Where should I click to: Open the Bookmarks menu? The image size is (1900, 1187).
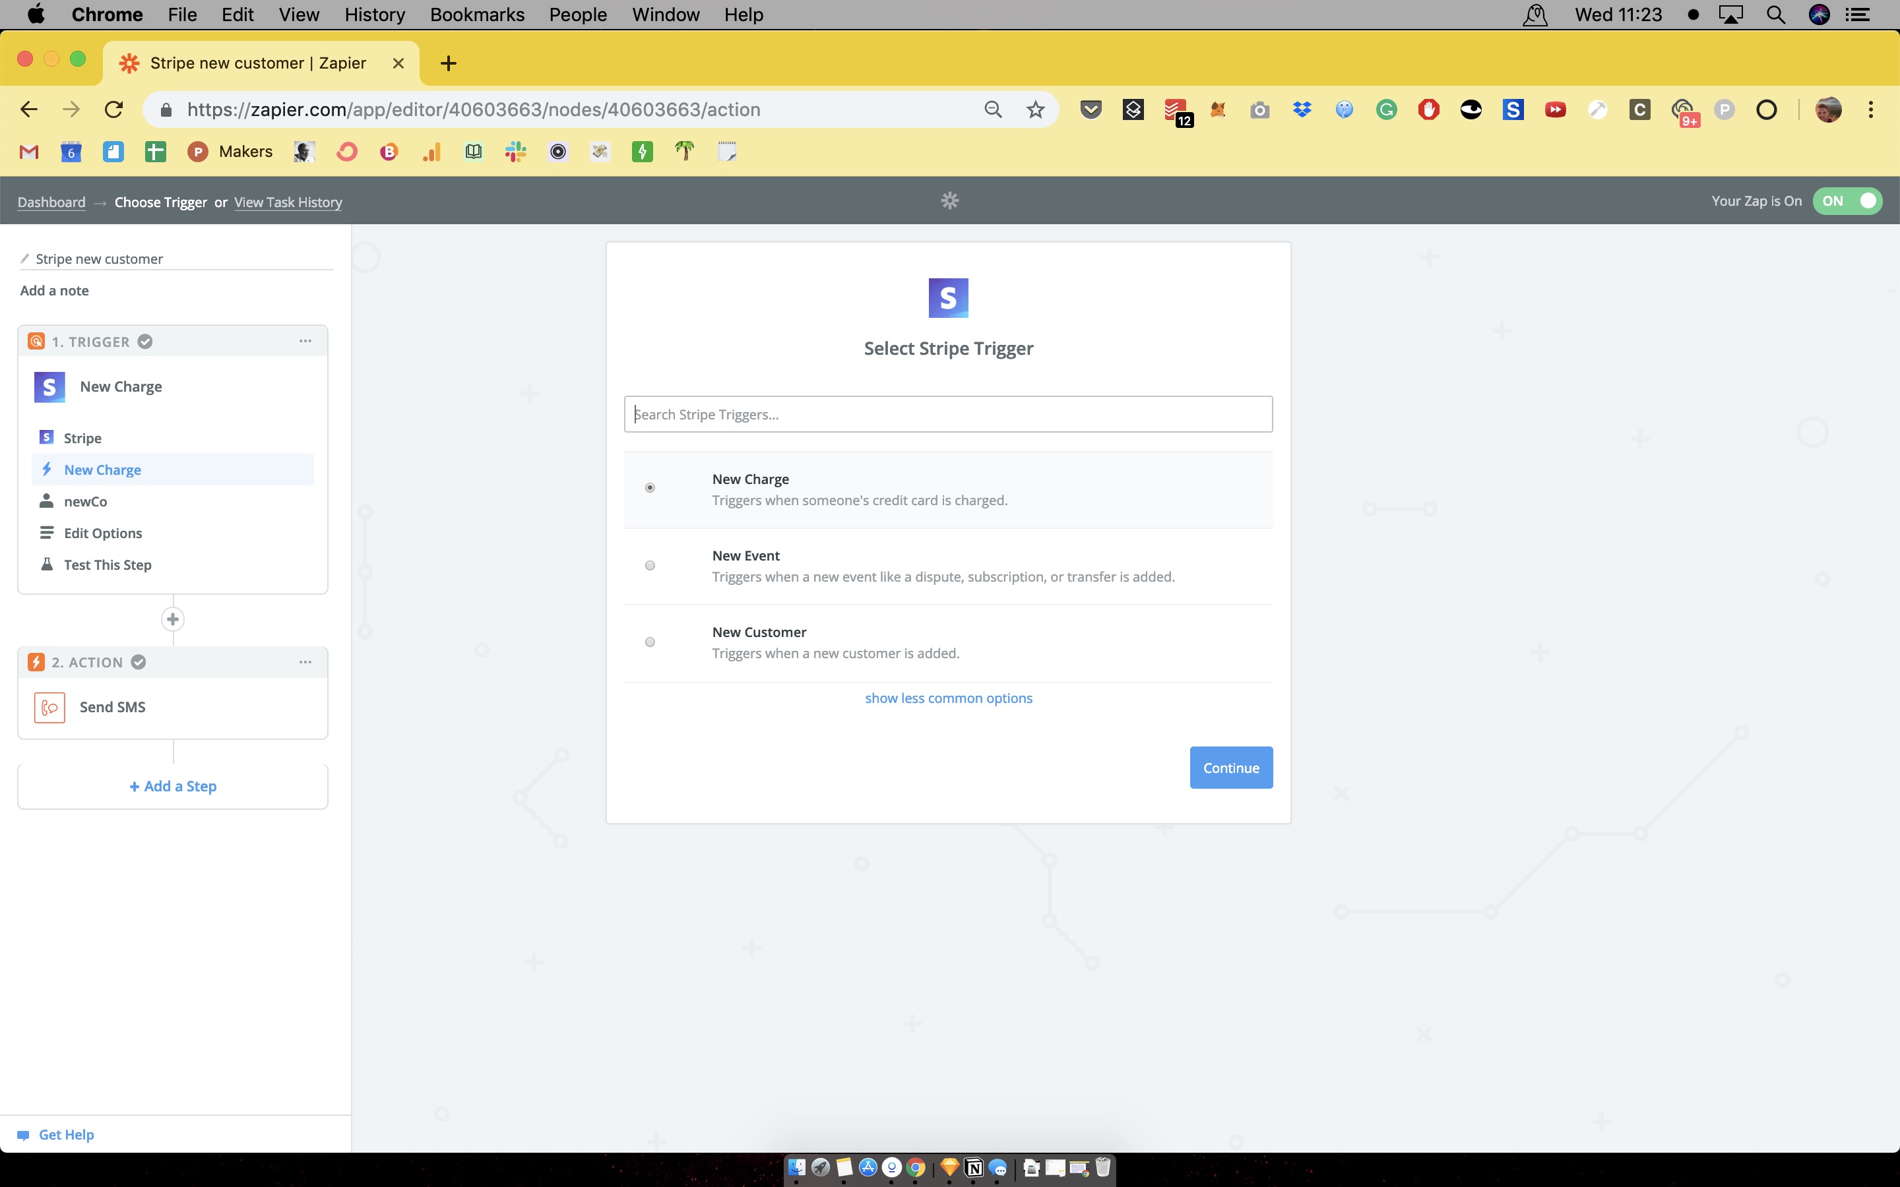click(x=476, y=14)
